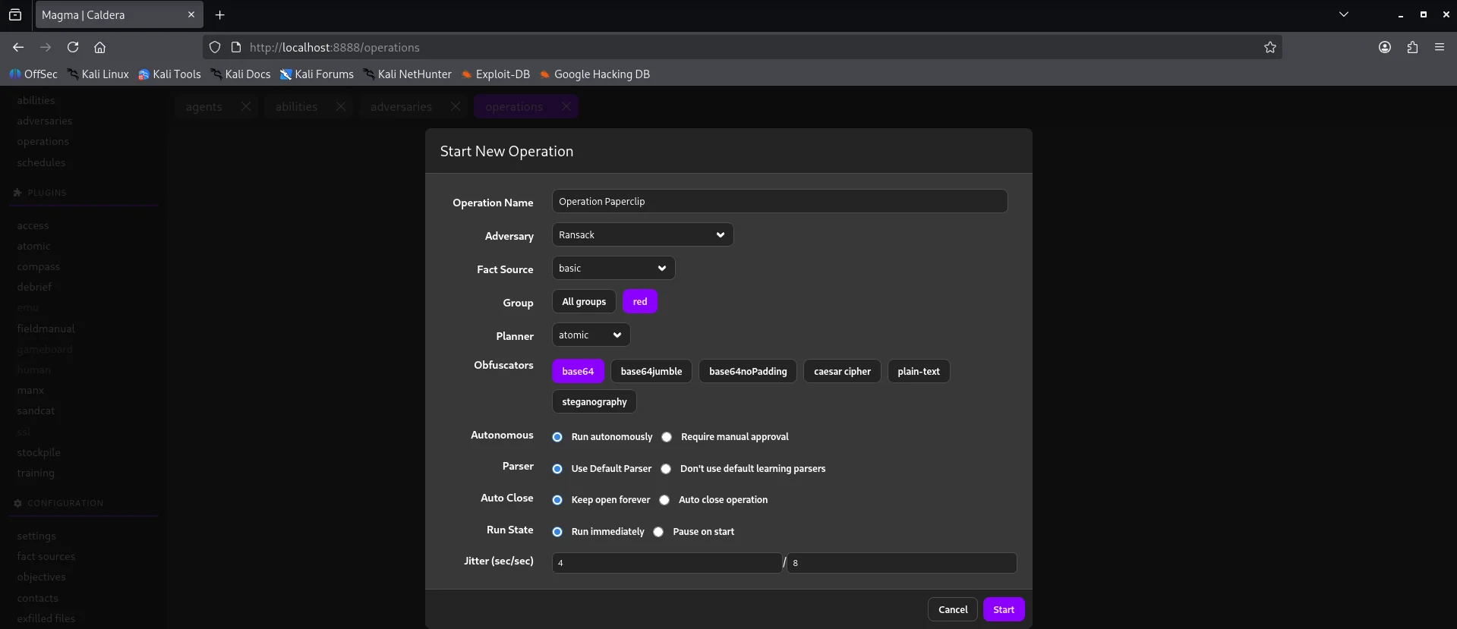Click the browser reload icon

click(x=73, y=47)
